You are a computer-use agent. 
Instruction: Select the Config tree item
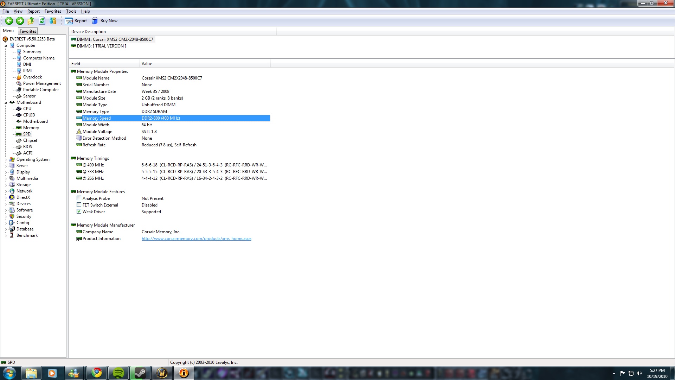click(22, 223)
